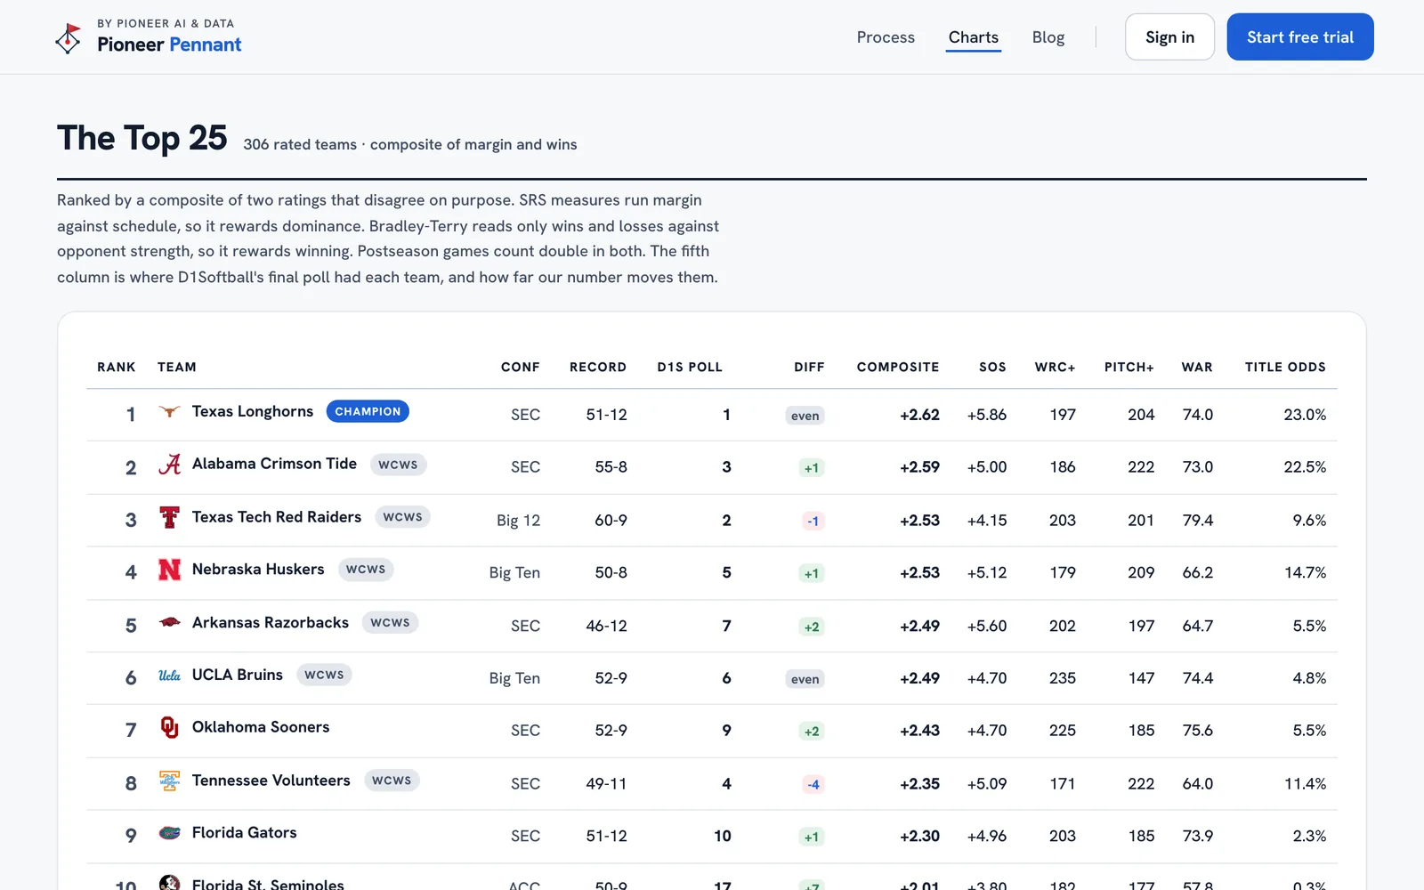Image resolution: width=1424 pixels, height=890 pixels.
Task: Click the Pioneer Pennant flag logo icon
Action: click(69, 38)
